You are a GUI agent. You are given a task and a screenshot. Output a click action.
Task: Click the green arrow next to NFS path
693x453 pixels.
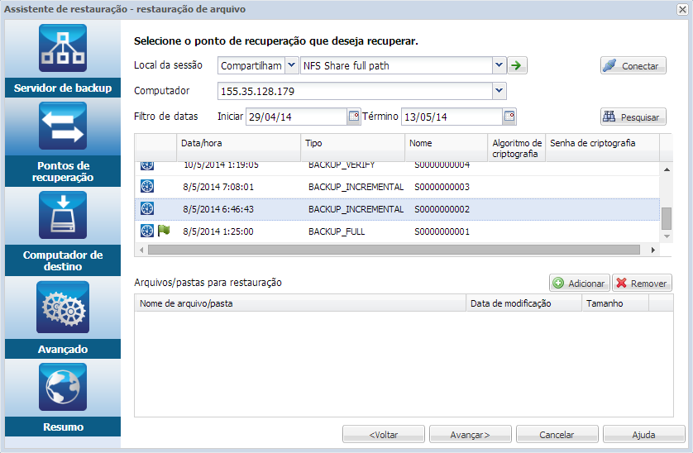[518, 66]
